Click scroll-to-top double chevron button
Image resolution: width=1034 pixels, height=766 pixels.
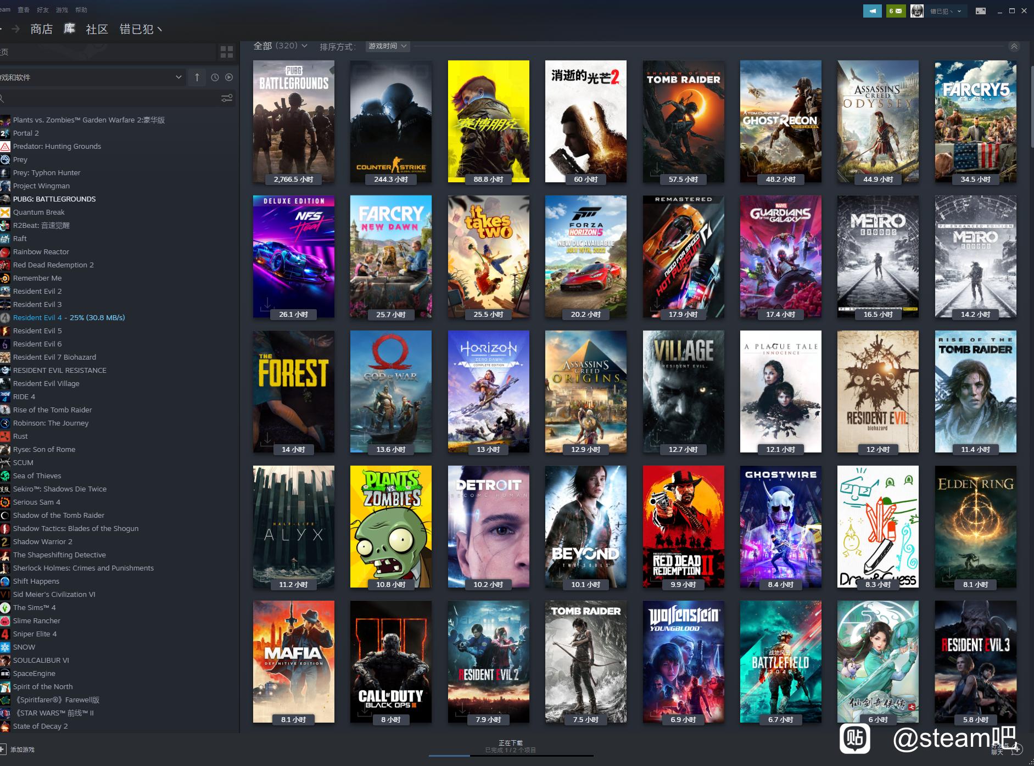[x=1014, y=47]
